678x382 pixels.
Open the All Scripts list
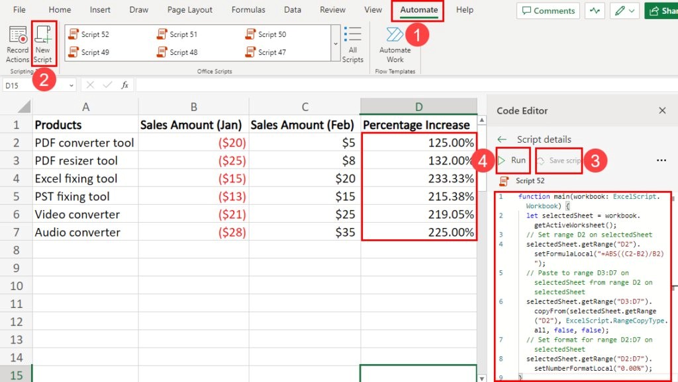point(353,44)
